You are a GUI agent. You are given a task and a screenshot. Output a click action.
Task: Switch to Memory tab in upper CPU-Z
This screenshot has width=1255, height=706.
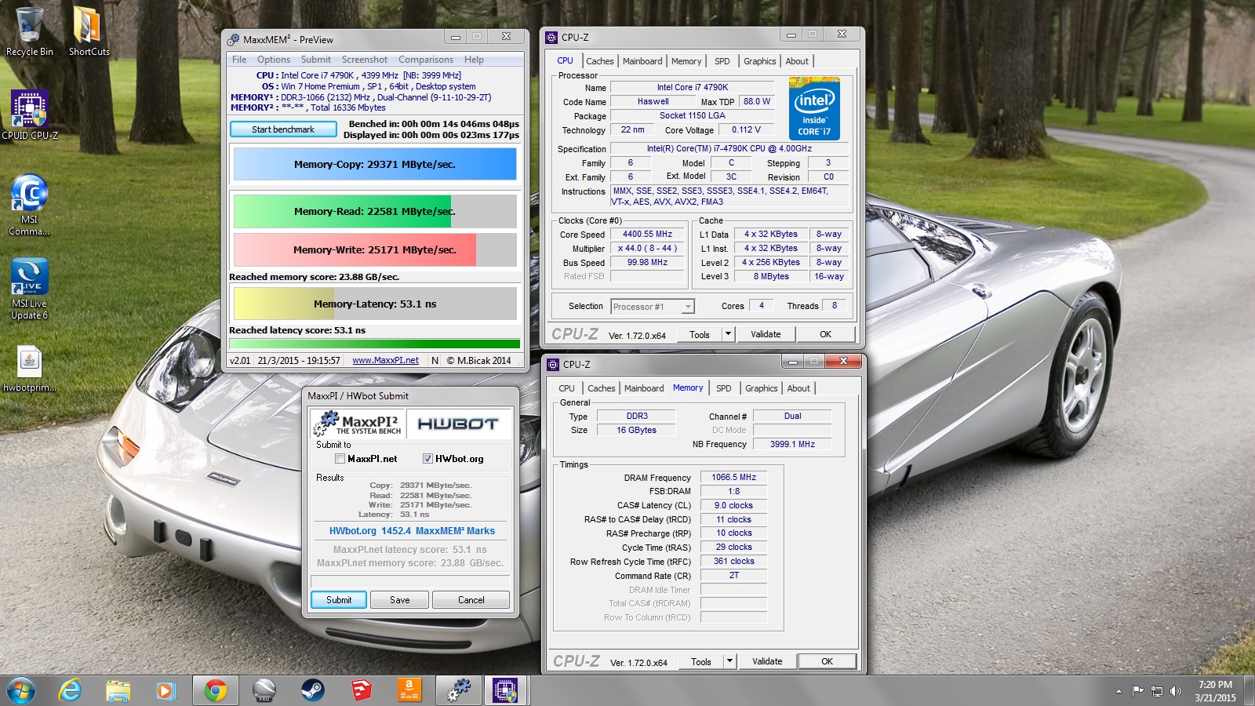686,61
